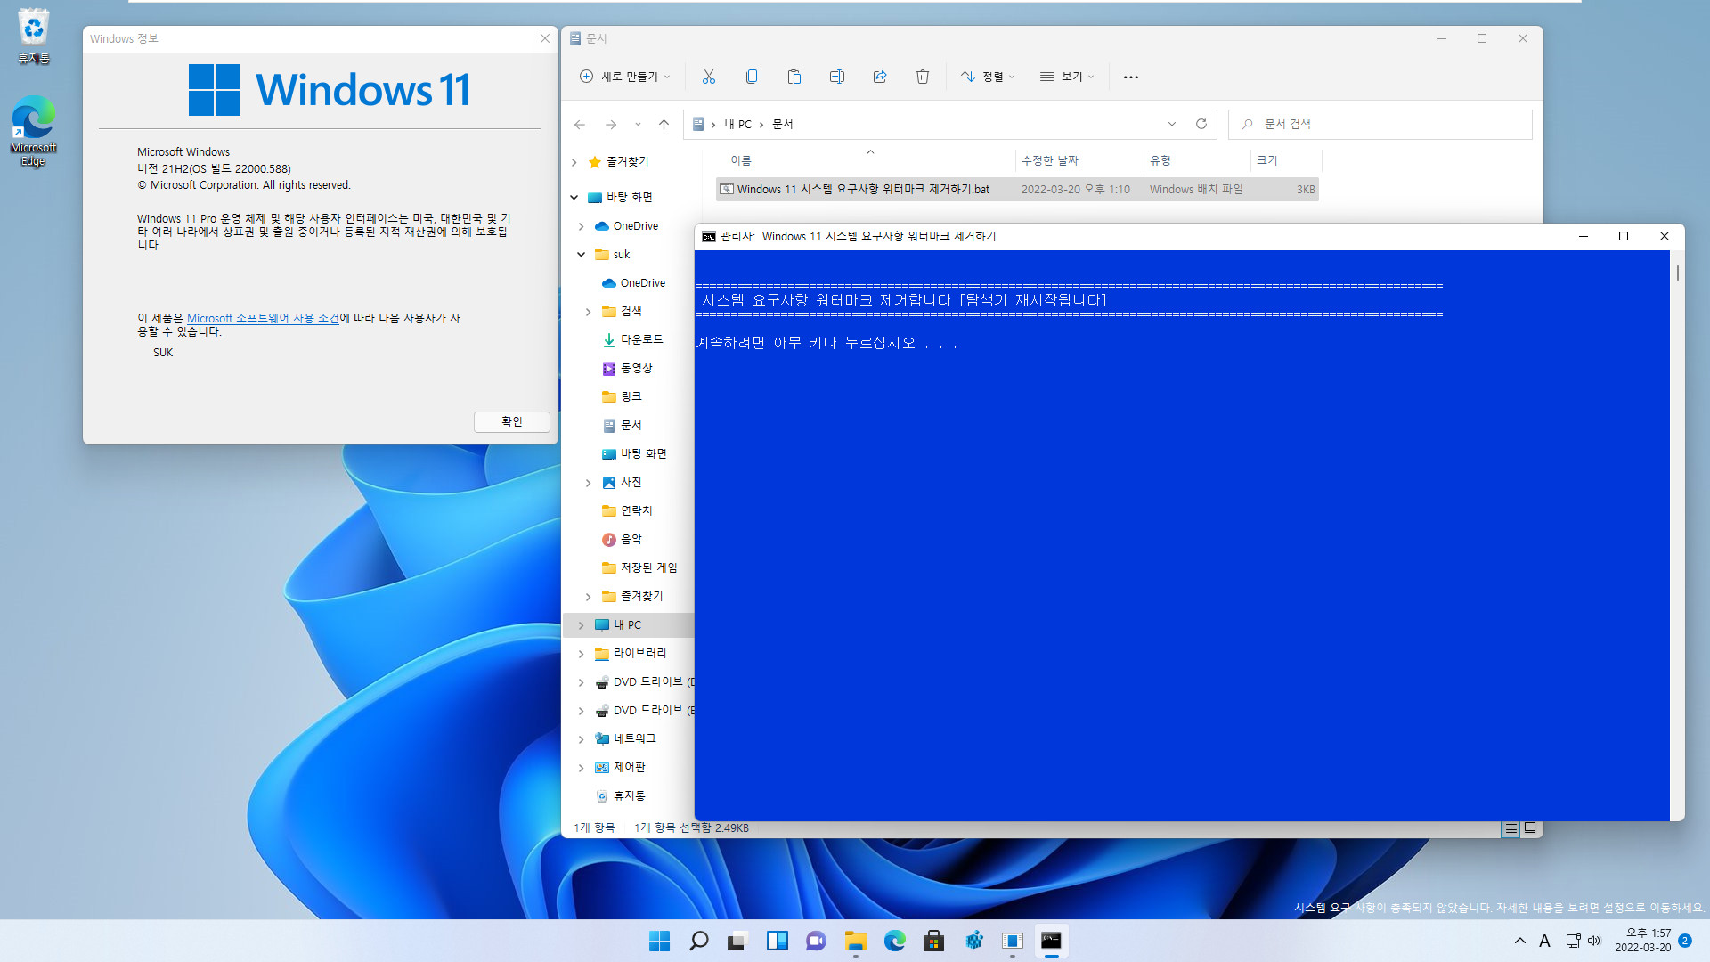The height and width of the screenshot is (962, 1710).
Task: Open the 보기 view dropdown
Action: coord(1067,77)
